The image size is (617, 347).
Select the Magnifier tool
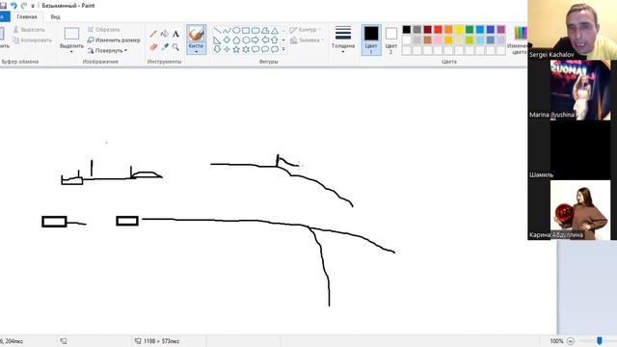tap(175, 47)
